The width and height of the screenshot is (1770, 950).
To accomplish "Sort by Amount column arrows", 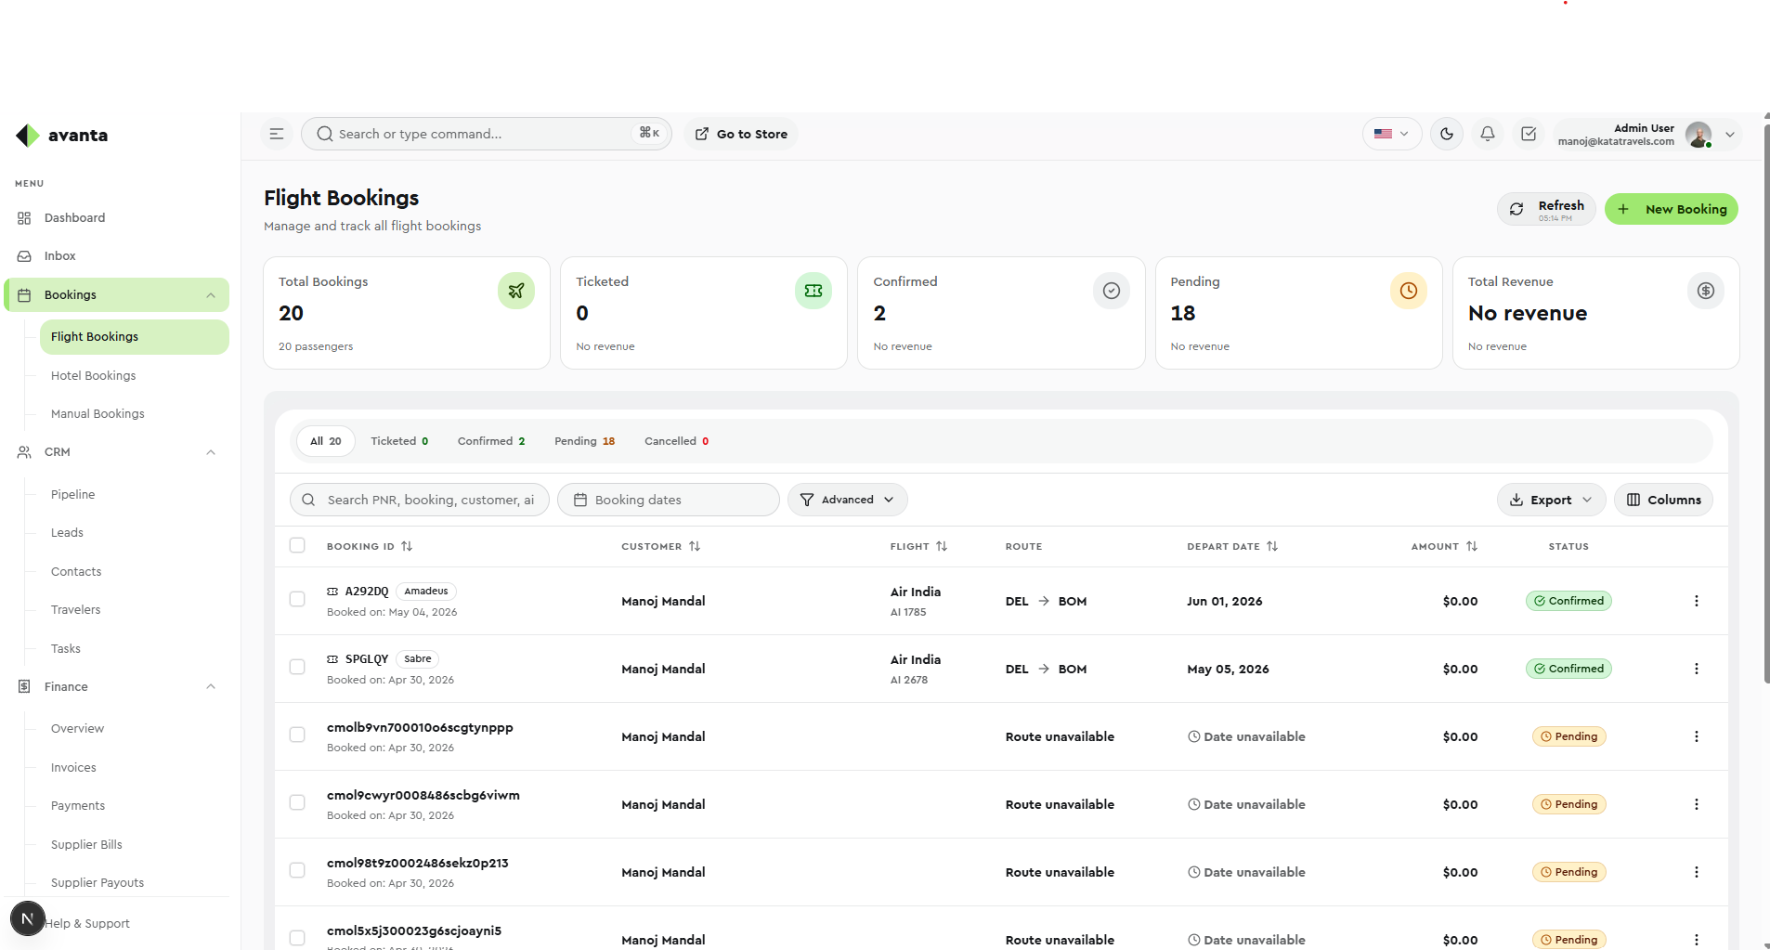I will tap(1472, 546).
